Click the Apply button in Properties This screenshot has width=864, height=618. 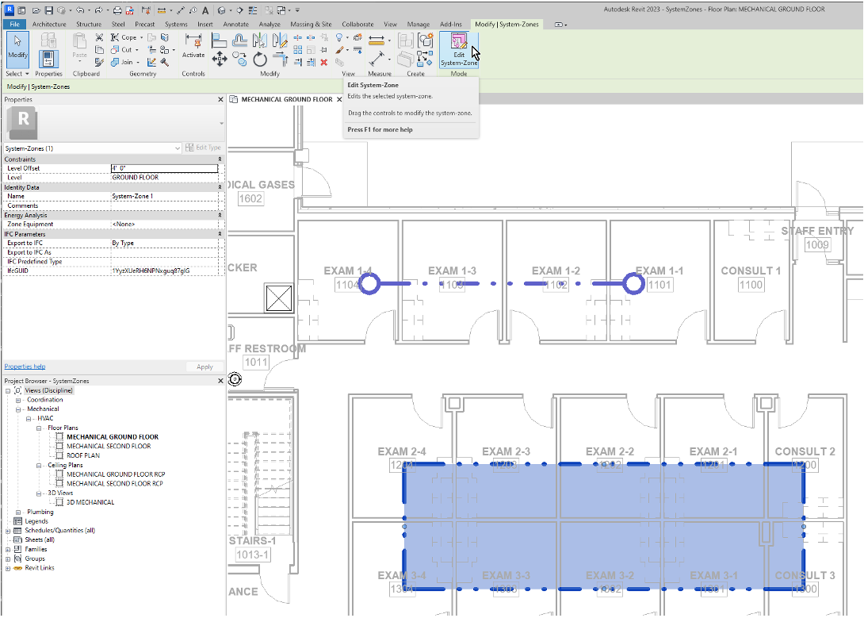pyautogui.click(x=205, y=367)
